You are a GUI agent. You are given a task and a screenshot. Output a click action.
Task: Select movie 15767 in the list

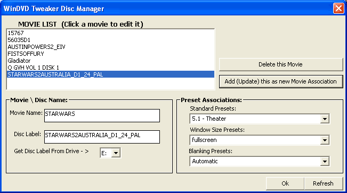point(110,33)
